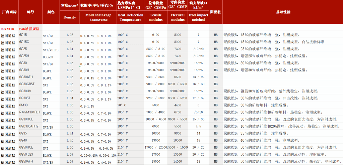
Task: Select the NAT/WHITE color cell
Action: [51, 50]
